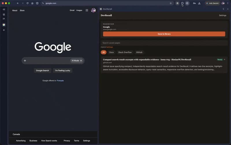Toggle the vertical tabs list icon
Viewport: 231px width, 145px height.
[x=4, y=10]
